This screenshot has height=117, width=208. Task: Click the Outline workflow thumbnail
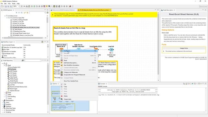pyautogui.click(x=70, y=98)
